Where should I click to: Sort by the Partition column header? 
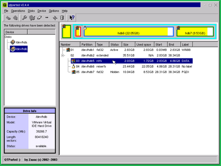coord(88,45)
